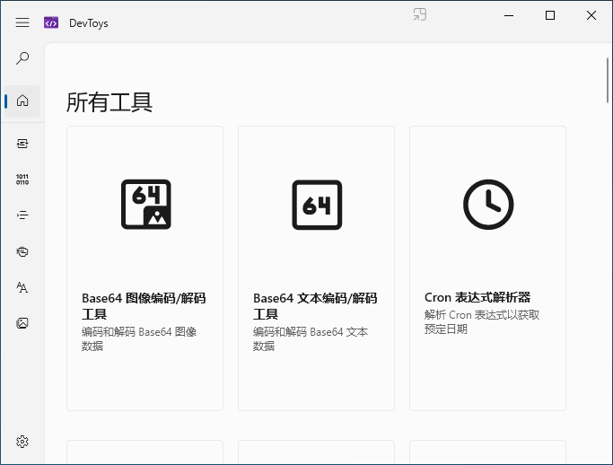Image resolution: width=613 pixels, height=465 pixels.
Task: Open the Settings gear icon
Action: point(22,442)
